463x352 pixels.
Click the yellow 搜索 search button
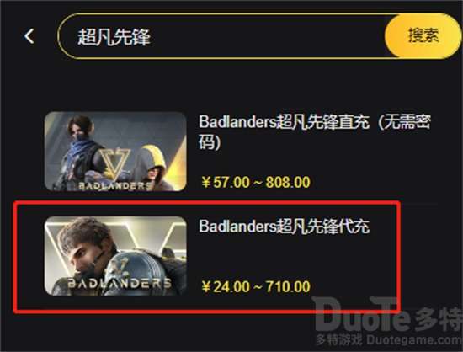tap(423, 35)
